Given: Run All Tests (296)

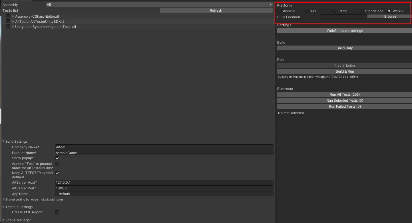Looking at the screenshot, I should point(344,94).
